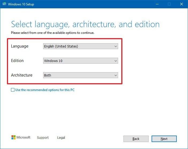Click the 'Windows 10' edition combo box
The width and height of the screenshot is (188, 149).
click(x=78, y=61)
